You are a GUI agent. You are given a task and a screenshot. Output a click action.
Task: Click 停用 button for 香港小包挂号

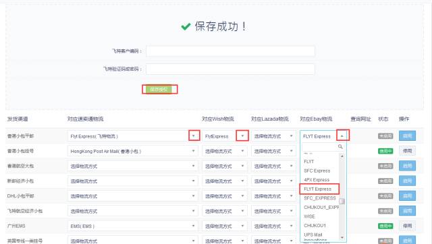407,151
